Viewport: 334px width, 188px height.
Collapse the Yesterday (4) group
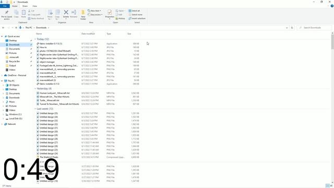pyautogui.click(x=35, y=88)
